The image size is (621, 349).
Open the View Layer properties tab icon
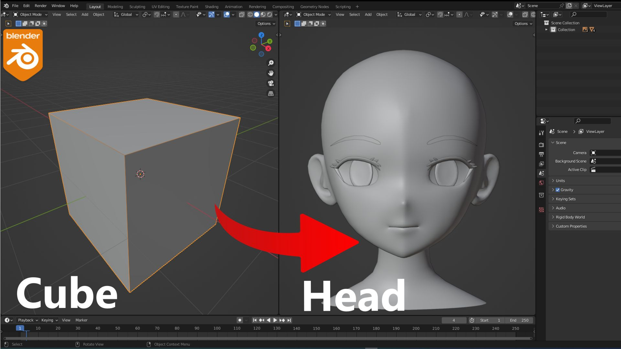[x=541, y=164]
